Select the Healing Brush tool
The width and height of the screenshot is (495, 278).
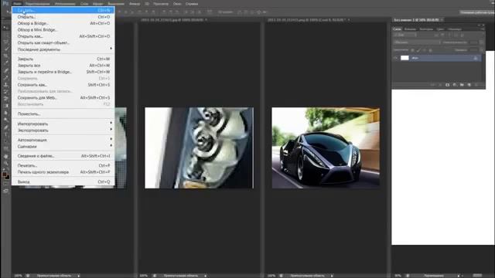[x=5, y=70]
